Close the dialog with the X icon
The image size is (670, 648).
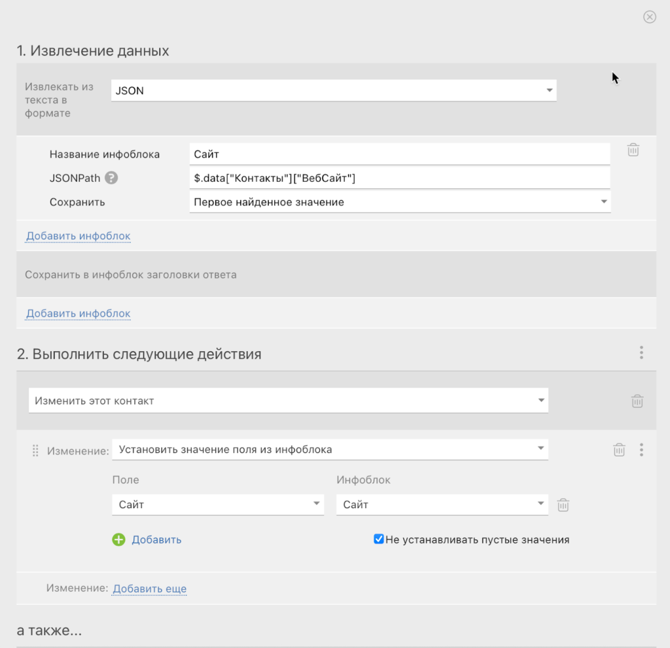click(650, 17)
